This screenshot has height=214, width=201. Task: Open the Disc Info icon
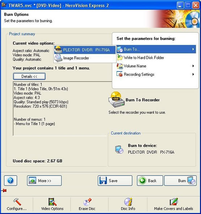tap(128, 202)
